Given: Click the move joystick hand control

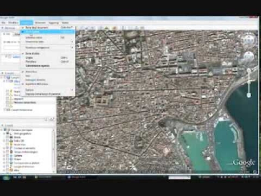Looking at the screenshot, I should pyautogui.click(x=248, y=56).
